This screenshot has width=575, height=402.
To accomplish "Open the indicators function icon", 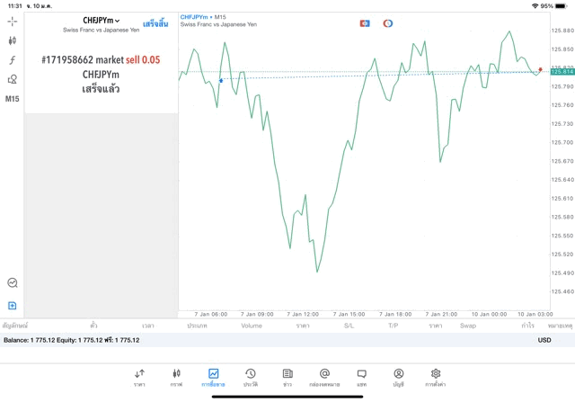I will [x=13, y=59].
